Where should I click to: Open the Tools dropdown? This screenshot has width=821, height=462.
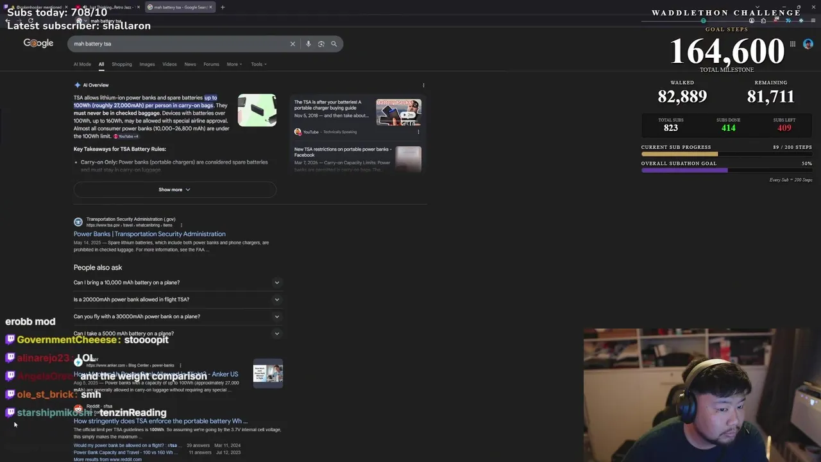[258, 64]
